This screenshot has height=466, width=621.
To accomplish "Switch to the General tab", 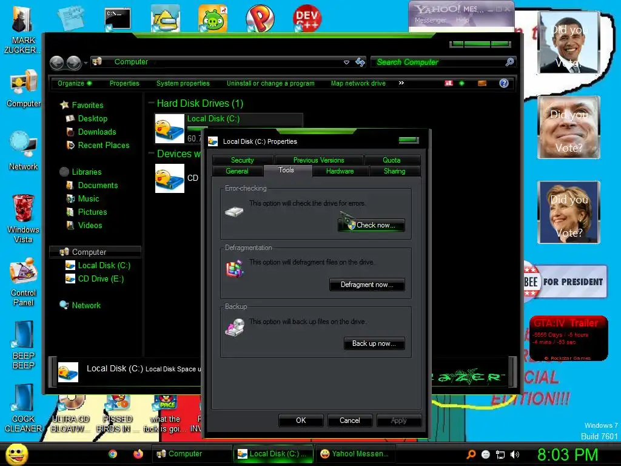I will tap(237, 171).
